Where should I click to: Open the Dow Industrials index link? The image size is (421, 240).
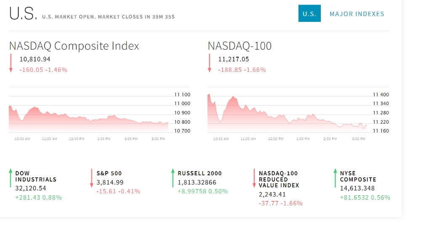point(36,176)
